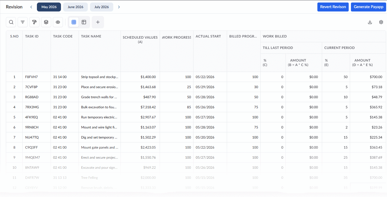Sort by the Scheduled Values column header
387x197 pixels.
140,39
